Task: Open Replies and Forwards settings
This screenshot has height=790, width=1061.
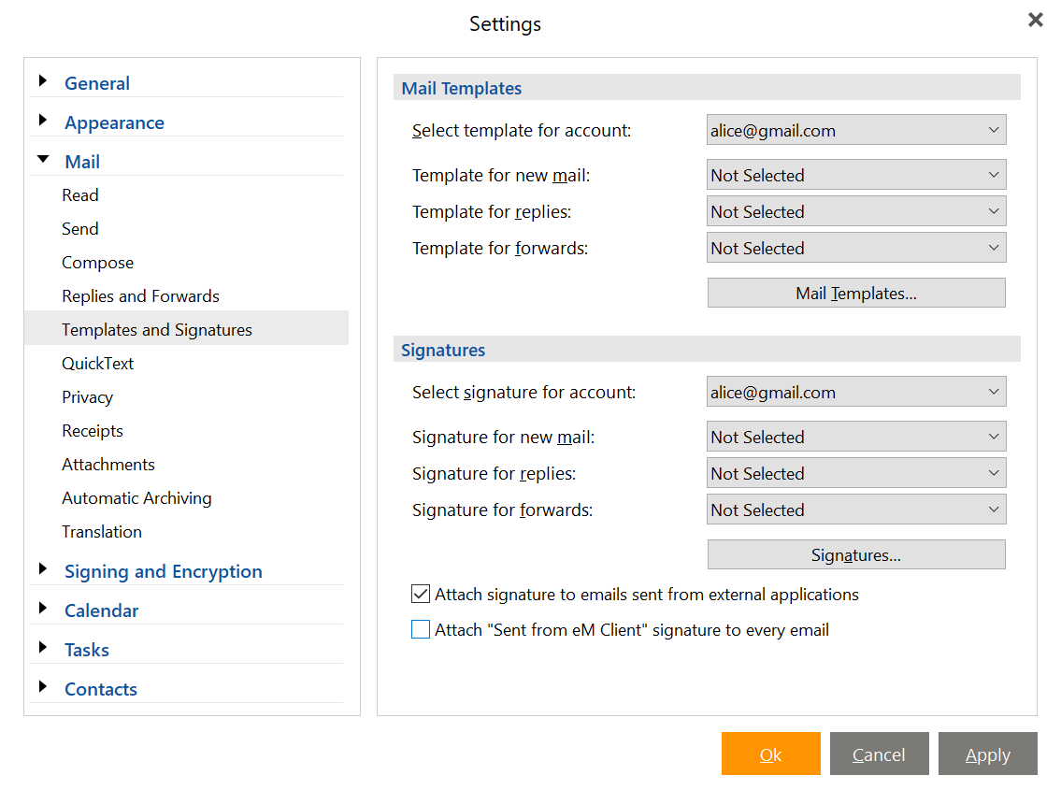Action: [x=140, y=295]
